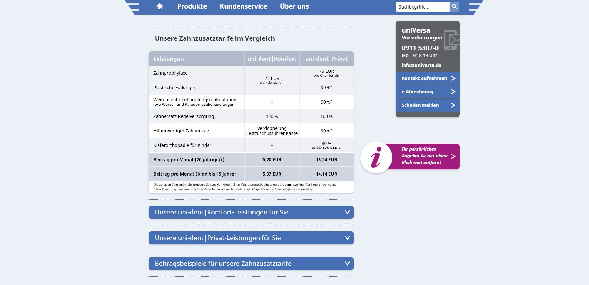Open e-Abrechnung link
This screenshot has height=285, width=589.
click(428, 92)
